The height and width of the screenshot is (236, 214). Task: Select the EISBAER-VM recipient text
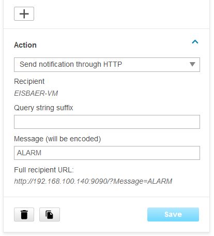[36, 93]
